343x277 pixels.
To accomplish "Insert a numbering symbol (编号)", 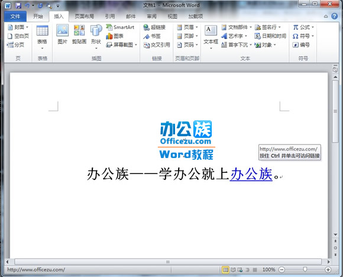I will [x=301, y=44].
